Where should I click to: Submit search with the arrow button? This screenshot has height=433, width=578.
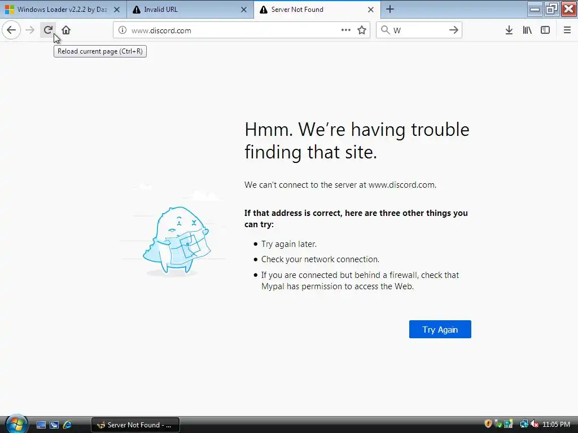coord(453,30)
